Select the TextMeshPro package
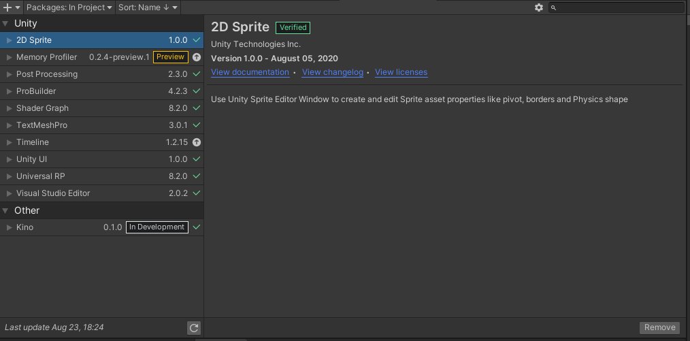This screenshot has width=690, height=341. pyautogui.click(x=42, y=125)
